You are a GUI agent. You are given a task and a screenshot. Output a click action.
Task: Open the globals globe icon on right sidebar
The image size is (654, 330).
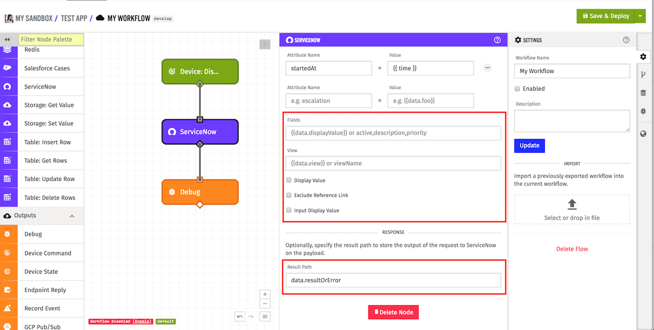pos(643,134)
